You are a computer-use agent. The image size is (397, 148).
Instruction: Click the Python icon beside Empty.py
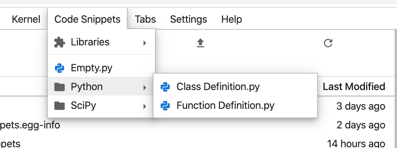[x=60, y=68]
